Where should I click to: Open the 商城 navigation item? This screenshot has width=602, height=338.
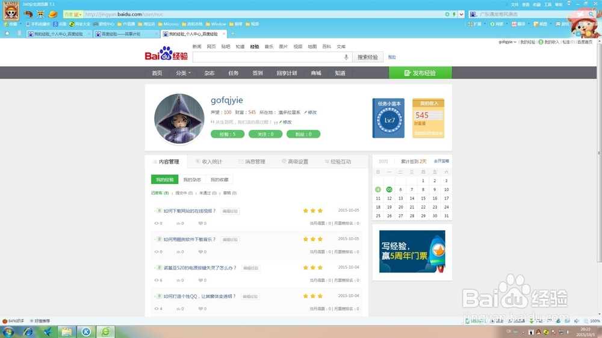[x=316, y=73]
